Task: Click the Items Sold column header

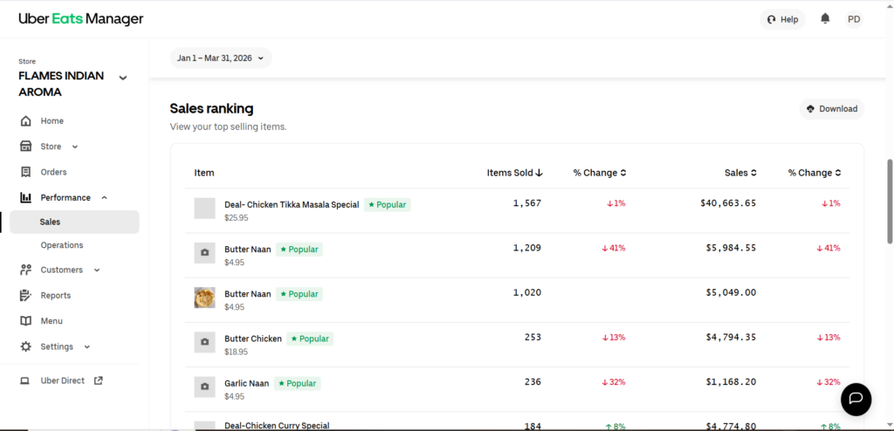Action: 514,173
